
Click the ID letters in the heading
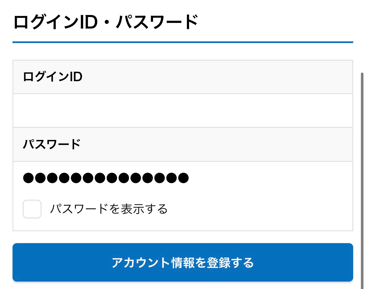coord(89,22)
